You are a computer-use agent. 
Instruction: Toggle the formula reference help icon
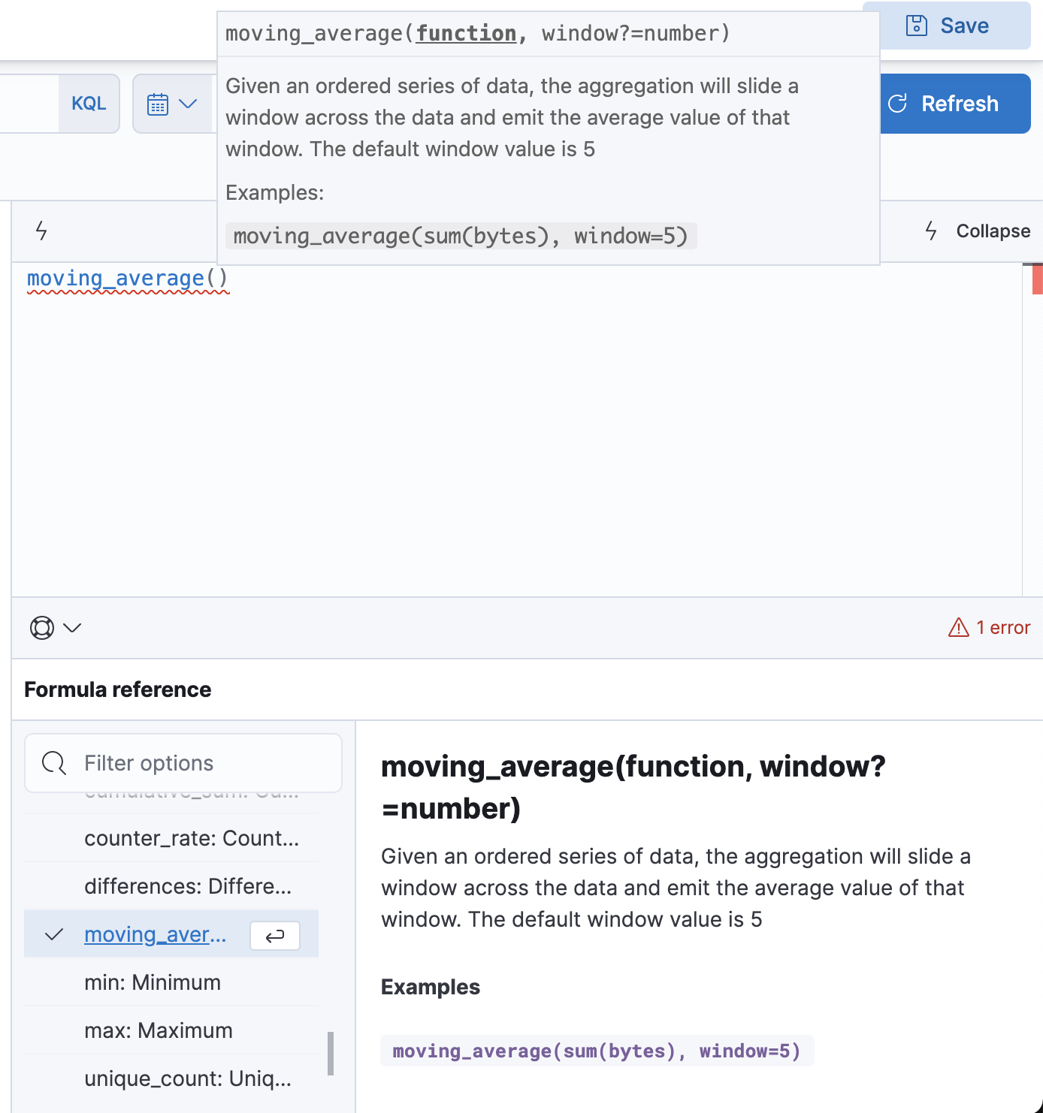[42, 627]
